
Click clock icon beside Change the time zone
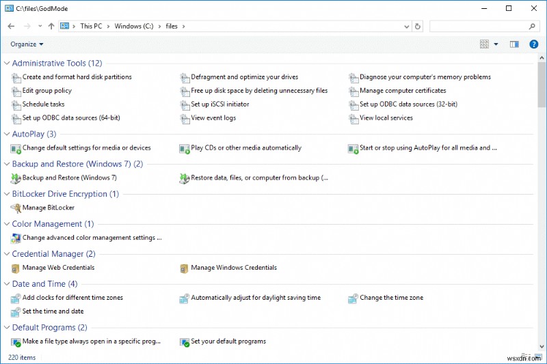[x=353, y=298]
